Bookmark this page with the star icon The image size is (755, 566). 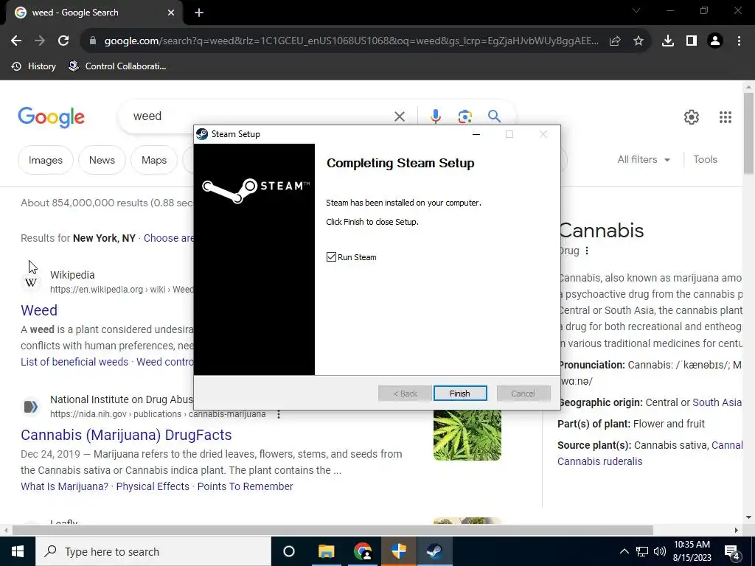point(639,41)
